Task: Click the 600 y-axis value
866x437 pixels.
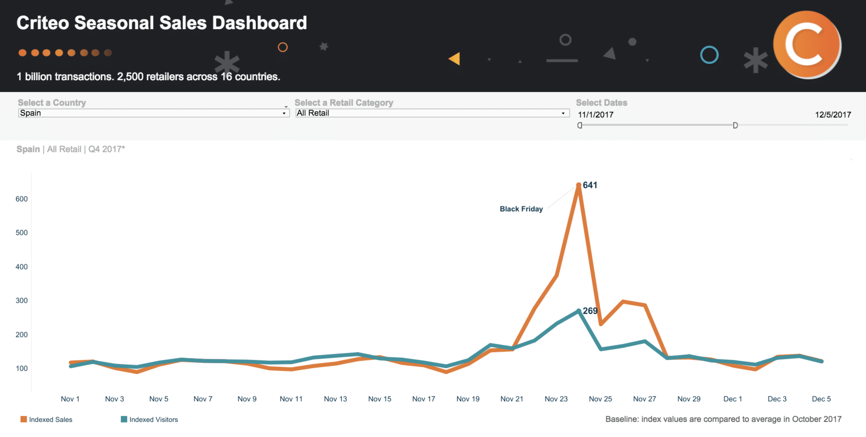Action: click(x=22, y=199)
